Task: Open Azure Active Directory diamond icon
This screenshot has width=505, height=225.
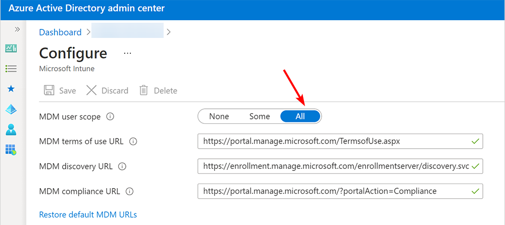Action: click(x=11, y=110)
